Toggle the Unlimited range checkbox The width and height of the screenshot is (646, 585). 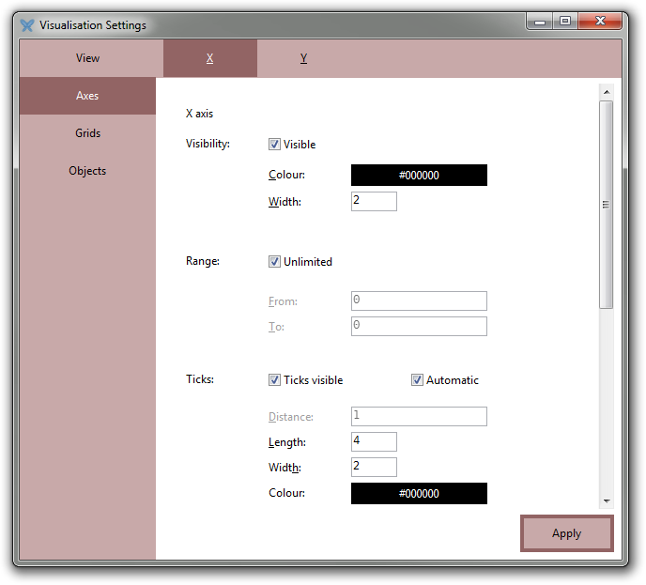[275, 262]
